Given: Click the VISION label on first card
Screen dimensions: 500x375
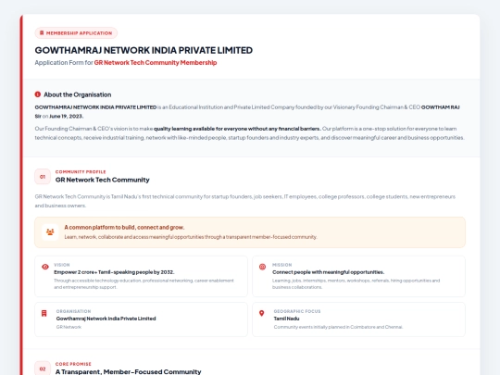Looking at the screenshot, I should pos(61,265).
